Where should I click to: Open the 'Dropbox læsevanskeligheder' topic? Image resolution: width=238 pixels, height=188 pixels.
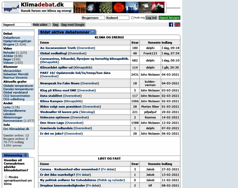(x=63, y=185)
